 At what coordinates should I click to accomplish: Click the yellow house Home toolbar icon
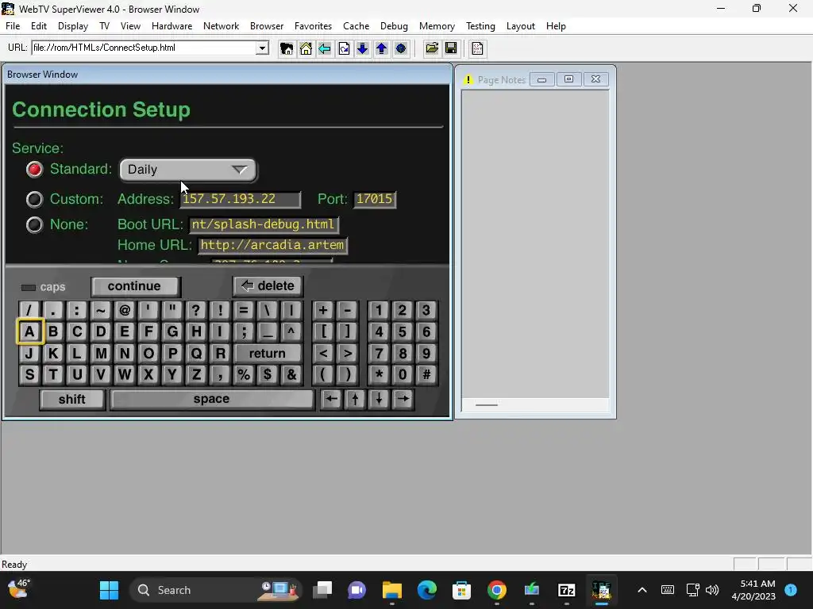pos(306,48)
